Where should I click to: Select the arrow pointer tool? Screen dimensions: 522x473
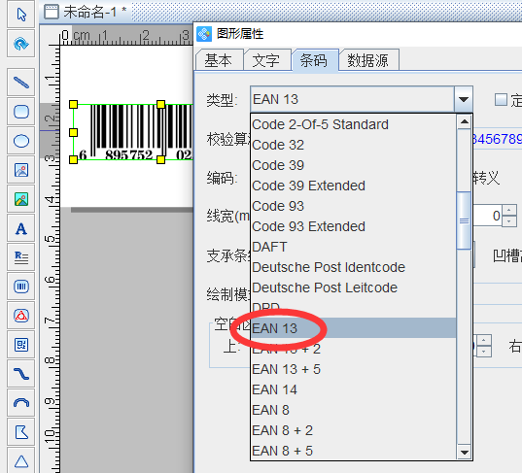click(x=21, y=15)
